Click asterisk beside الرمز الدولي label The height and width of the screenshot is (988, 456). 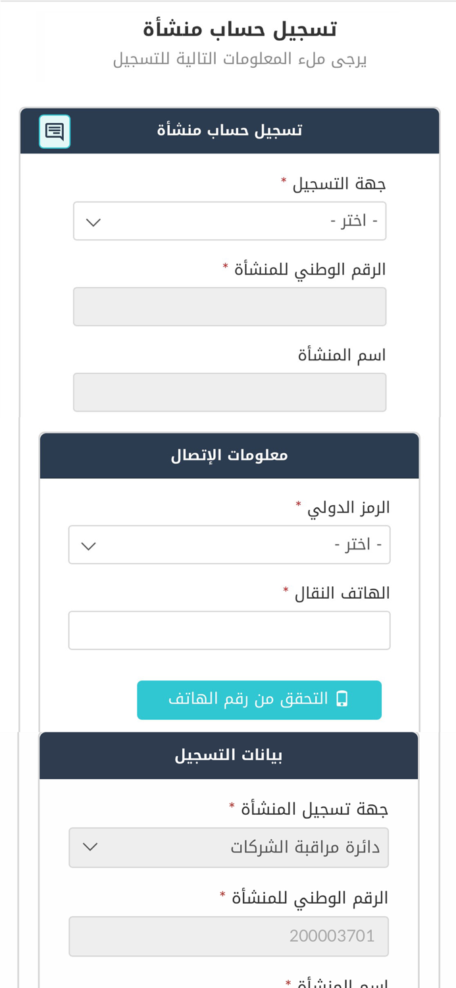coord(299,504)
